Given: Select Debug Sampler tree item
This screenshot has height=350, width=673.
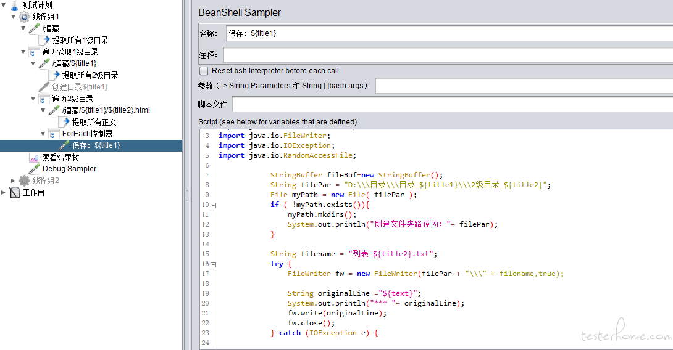Looking at the screenshot, I should point(70,169).
